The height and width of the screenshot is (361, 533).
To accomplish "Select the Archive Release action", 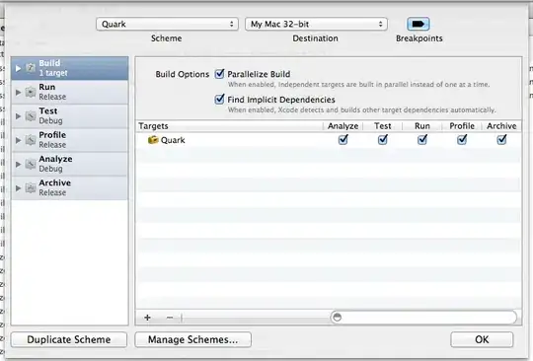I will coord(70,187).
